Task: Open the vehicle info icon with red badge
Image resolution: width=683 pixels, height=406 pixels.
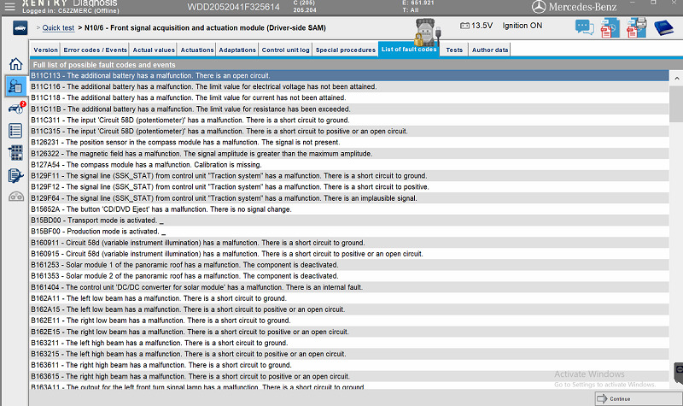Action: (x=16, y=108)
